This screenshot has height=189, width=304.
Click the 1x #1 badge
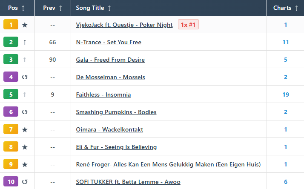click(x=188, y=24)
